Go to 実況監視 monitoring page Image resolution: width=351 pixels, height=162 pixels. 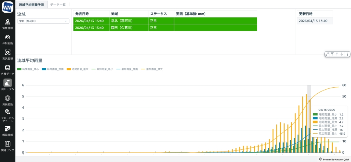click(x=7, y=54)
